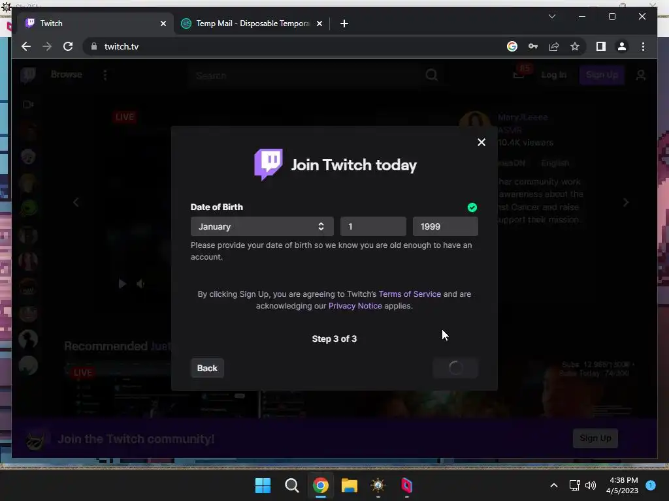Click the day field showing 1
This screenshot has height=501, width=669.
[x=373, y=226]
